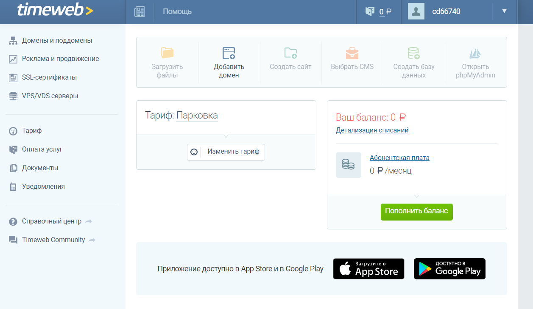The width and height of the screenshot is (533, 309).
Task: Select Открыть phpMyAdmin label
Action: 475,71
